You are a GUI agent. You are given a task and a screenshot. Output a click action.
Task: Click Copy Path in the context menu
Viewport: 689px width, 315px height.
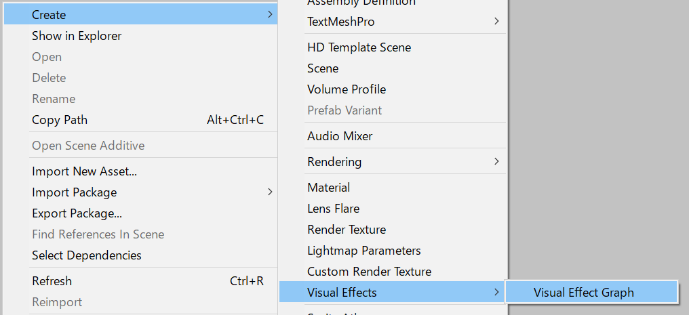pyautogui.click(x=60, y=120)
